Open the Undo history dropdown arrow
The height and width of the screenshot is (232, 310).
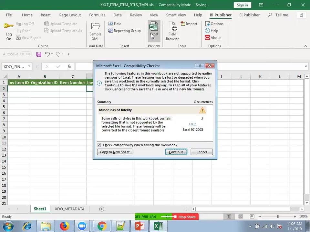(x=52, y=54)
